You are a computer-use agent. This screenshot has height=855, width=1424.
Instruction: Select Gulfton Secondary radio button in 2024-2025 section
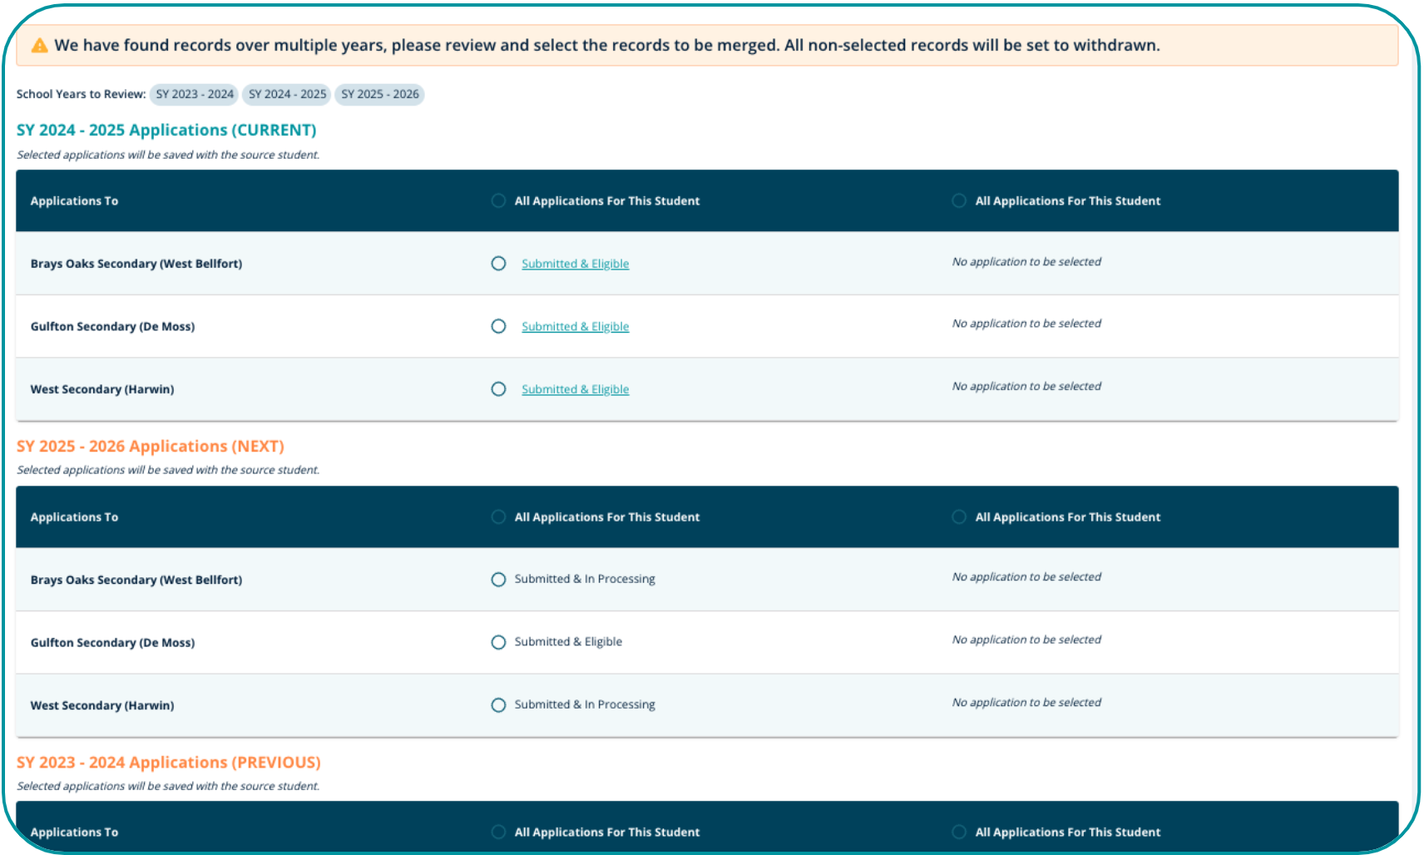click(x=498, y=326)
